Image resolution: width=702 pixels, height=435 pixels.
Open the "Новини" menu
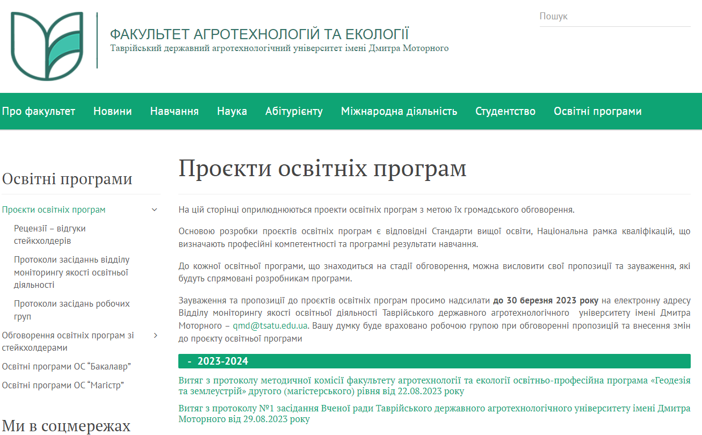pos(112,111)
